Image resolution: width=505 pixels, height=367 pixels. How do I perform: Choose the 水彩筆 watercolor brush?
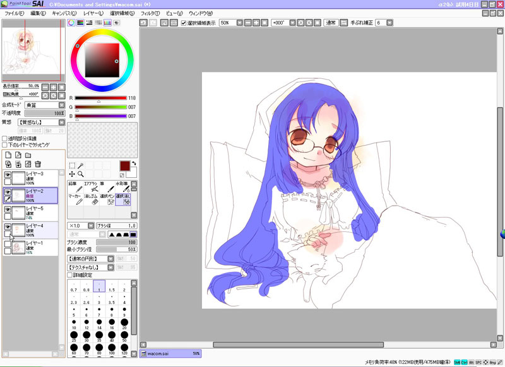[122, 187]
